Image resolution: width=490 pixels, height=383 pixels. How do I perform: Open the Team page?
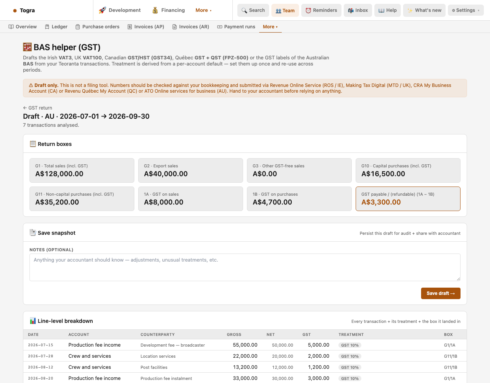tap(285, 10)
